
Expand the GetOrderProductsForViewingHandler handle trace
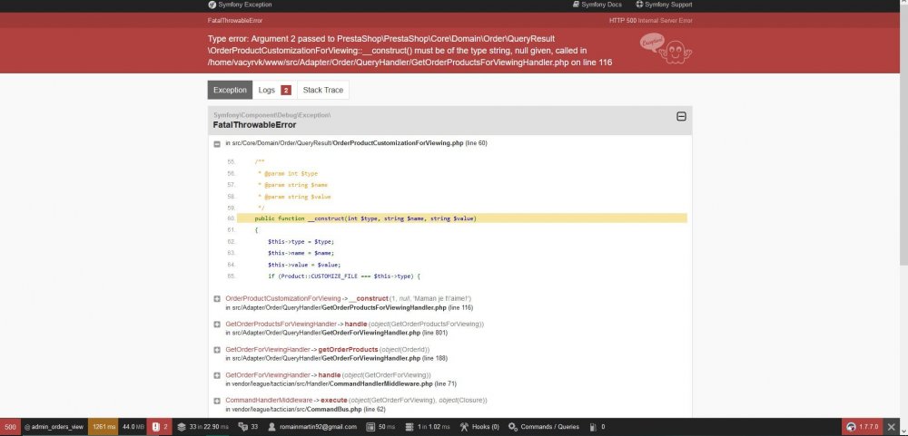tap(217, 325)
